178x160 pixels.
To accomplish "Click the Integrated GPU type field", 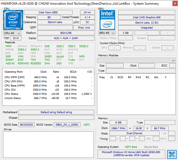I will (x=147, y=28).
